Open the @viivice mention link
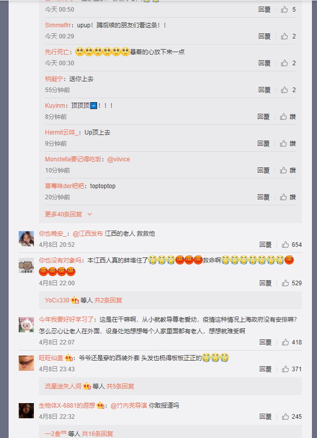Image resolution: width=317 pixels, height=438 pixels. point(119,159)
